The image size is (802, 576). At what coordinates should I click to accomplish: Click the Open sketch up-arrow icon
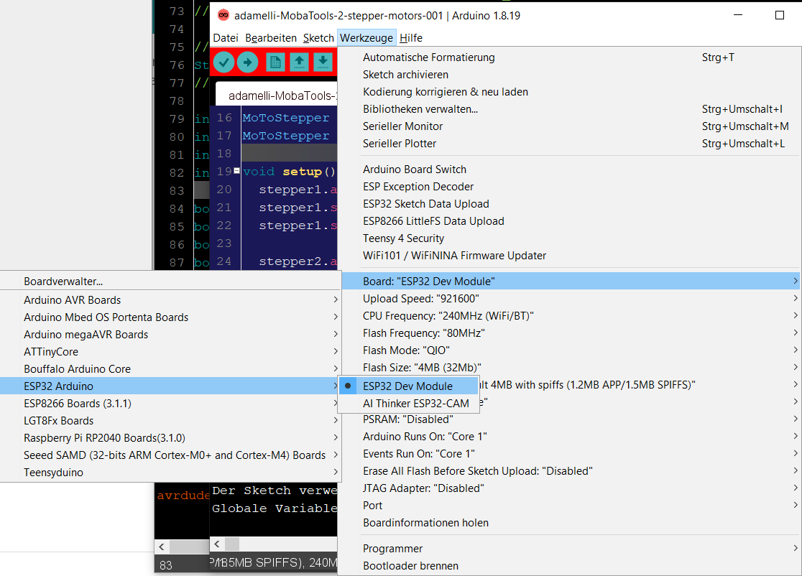coord(299,62)
